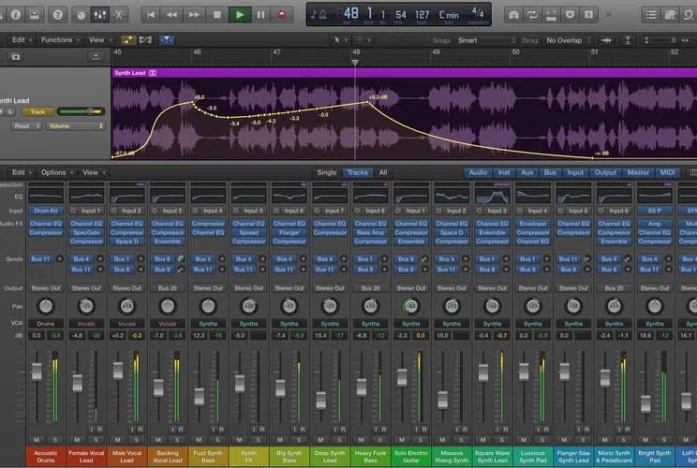
Task: Open tracks area Edit menu
Action: (22, 40)
